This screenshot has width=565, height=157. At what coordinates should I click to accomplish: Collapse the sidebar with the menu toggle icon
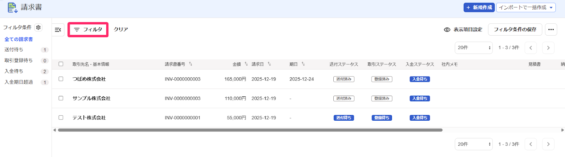click(58, 30)
